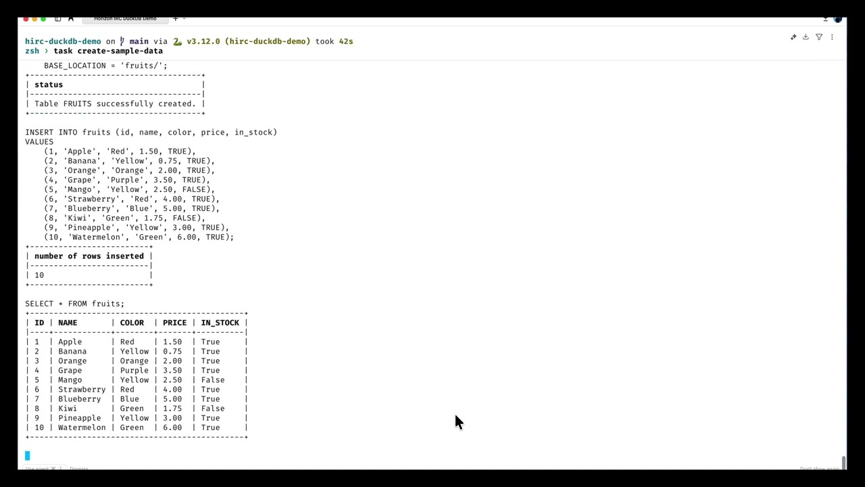The width and height of the screenshot is (865, 487).
Task: Click the 'Pineapple' cell in results table
Action: (x=80, y=417)
